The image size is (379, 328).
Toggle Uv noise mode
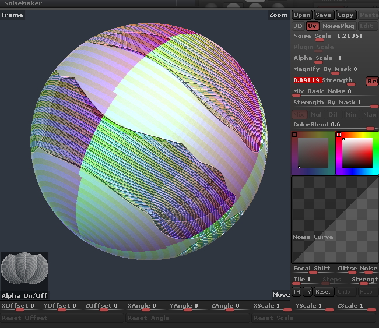pyautogui.click(x=313, y=26)
